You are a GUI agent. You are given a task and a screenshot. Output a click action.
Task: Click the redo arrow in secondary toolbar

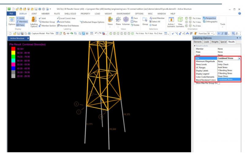click(x=100, y=33)
